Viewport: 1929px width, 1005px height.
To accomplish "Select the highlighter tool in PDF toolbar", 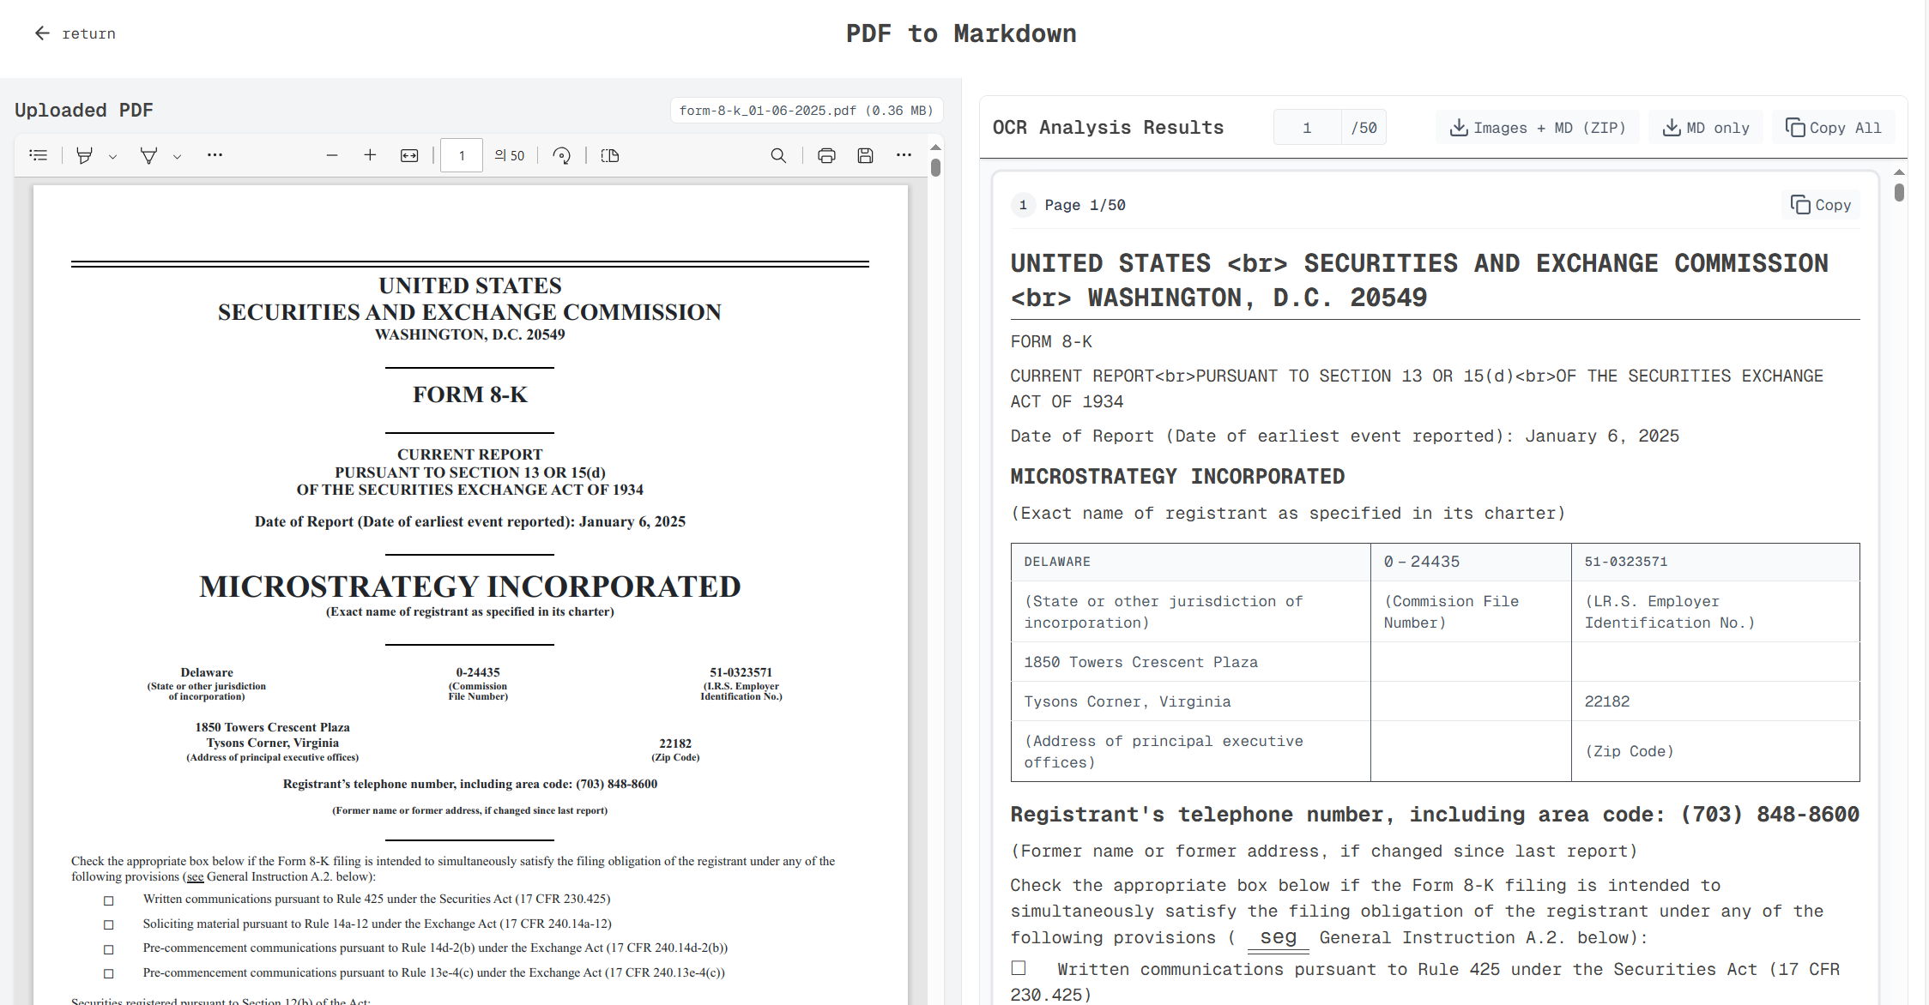I will pos(84,155).
